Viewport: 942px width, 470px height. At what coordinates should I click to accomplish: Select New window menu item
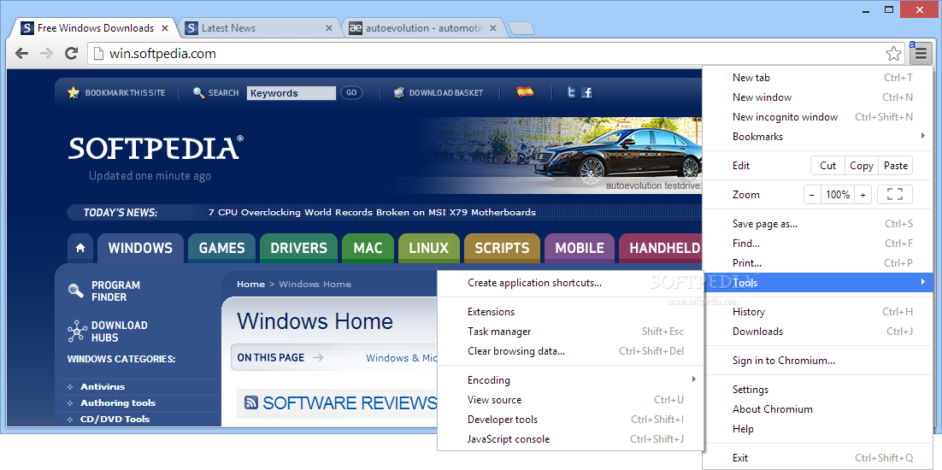coord(818,97)
